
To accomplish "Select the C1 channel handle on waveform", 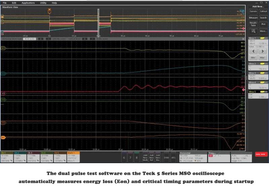I will [3, 48].
